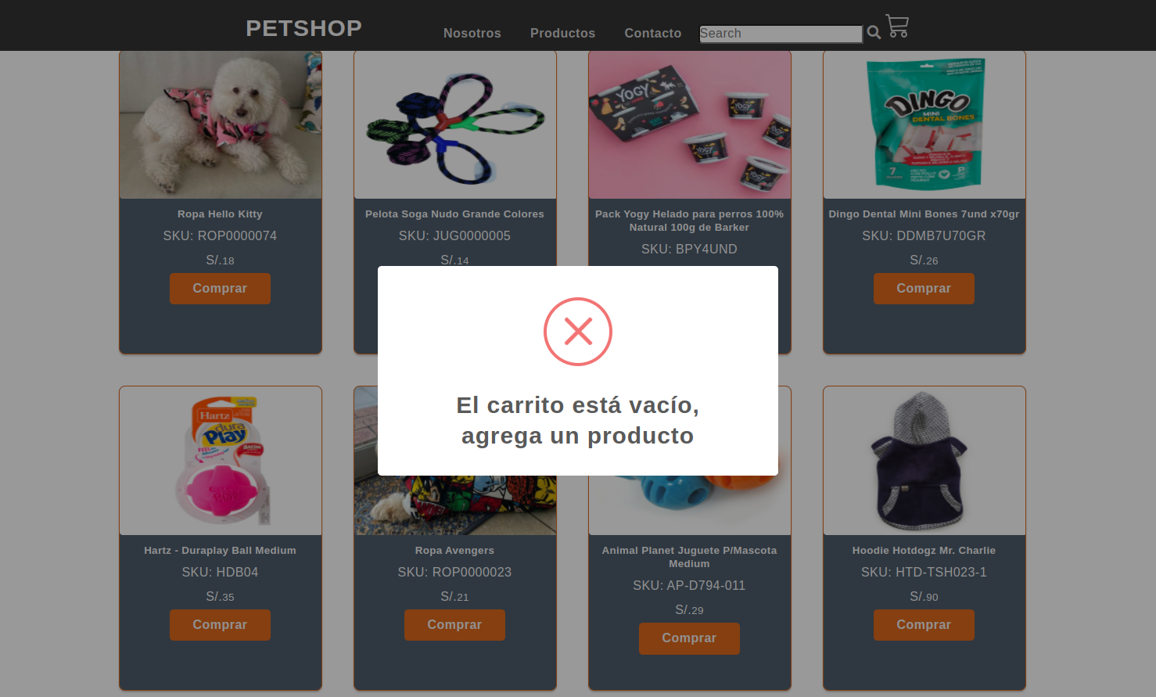Open the Nosotros menu item
The height and width of the screenshot is (697, 1156).
[x=472, y=33]
